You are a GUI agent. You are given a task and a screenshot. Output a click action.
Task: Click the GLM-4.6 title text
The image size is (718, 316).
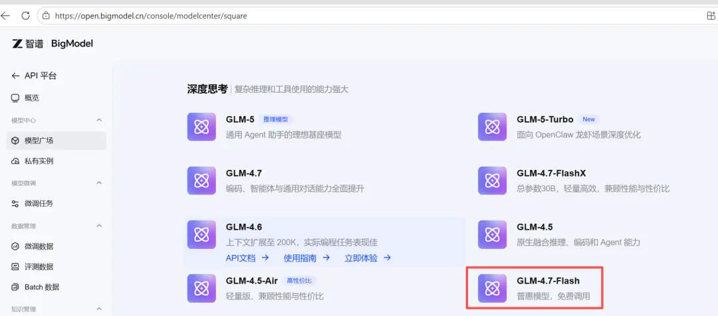tap(243, 227)
